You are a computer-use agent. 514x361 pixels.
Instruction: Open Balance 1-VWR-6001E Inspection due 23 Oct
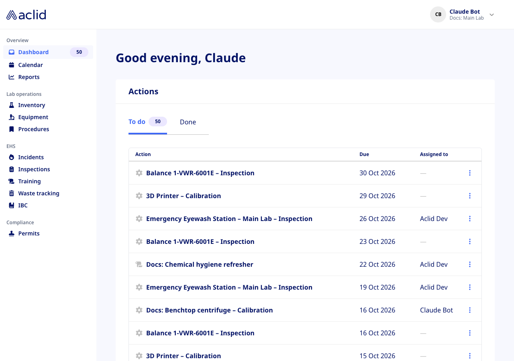coord(200,241)
